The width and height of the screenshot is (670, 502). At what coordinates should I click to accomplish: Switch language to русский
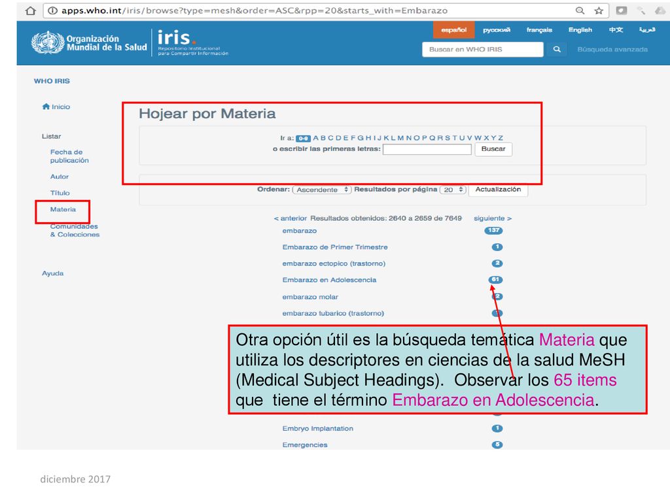pos(497,30)
